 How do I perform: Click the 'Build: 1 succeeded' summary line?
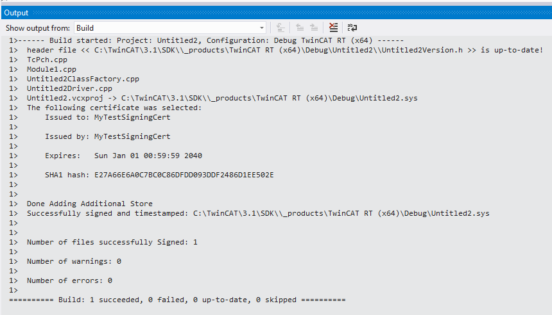tap(177, 300)
